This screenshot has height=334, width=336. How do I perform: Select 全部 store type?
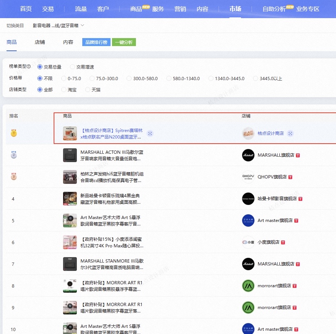coord(40,90)
